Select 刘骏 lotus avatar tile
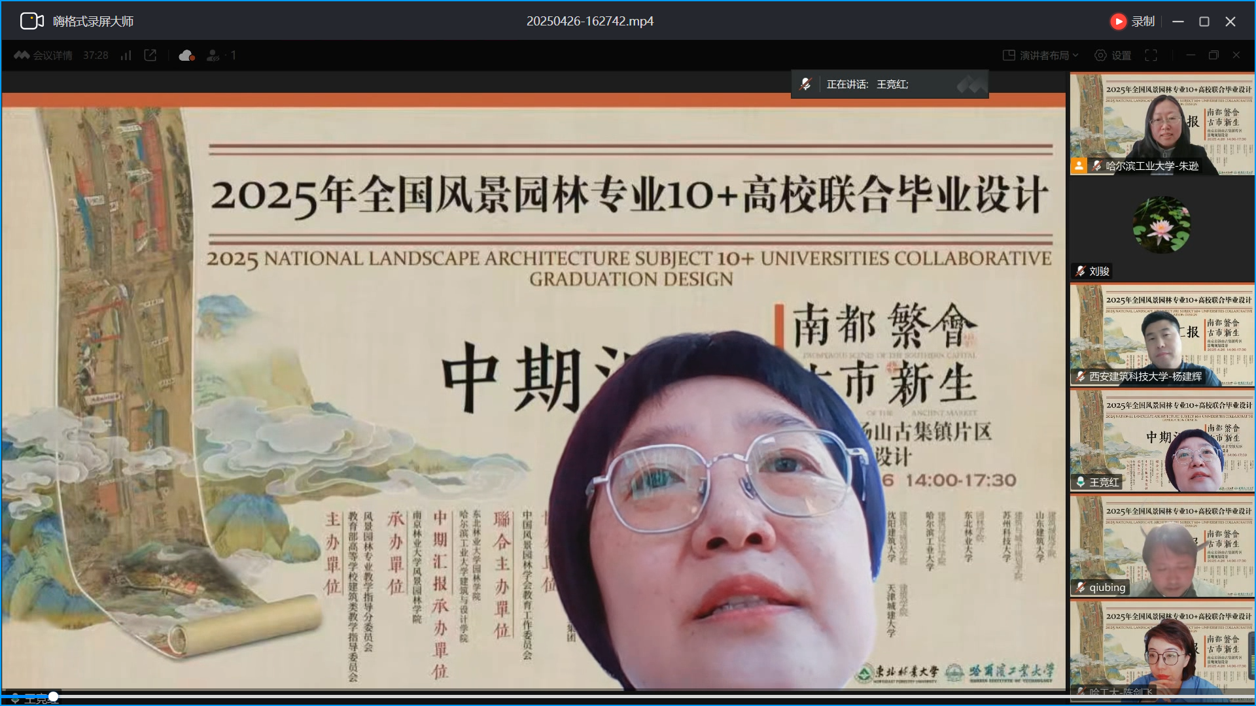Viewport: 1256px width, 706px height. click(x=1162, y=226)
